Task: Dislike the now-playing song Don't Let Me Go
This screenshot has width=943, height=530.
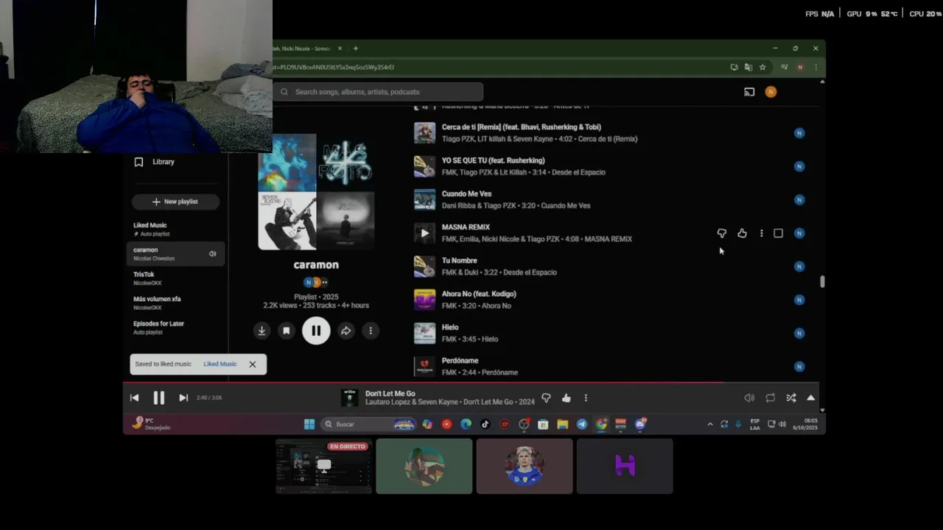Action: (546, 397)
